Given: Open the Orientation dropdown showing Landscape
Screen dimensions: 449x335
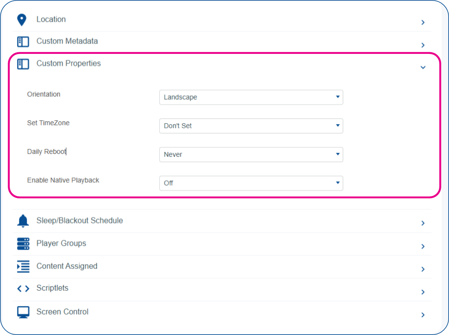Looking at the screenshot, I should pyautogui.click(x=251, y=97).
